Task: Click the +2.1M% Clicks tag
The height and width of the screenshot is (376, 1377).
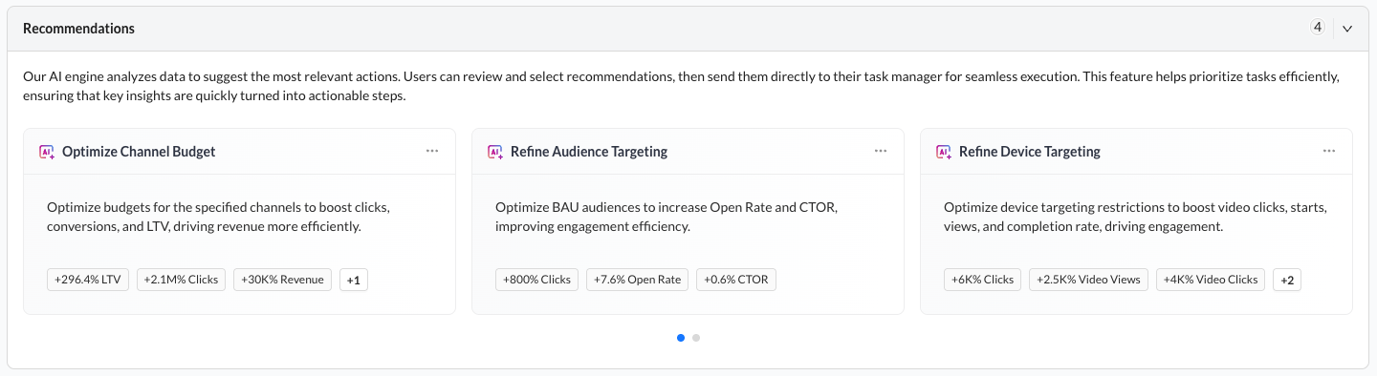Action: pos(181,280)
